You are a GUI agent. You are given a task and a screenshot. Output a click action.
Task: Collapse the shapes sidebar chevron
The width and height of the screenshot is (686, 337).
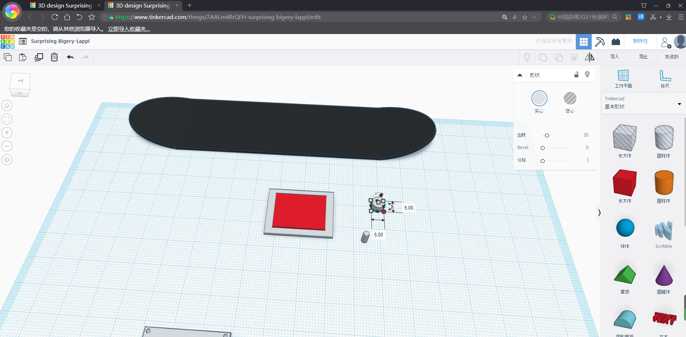[599, 213]
